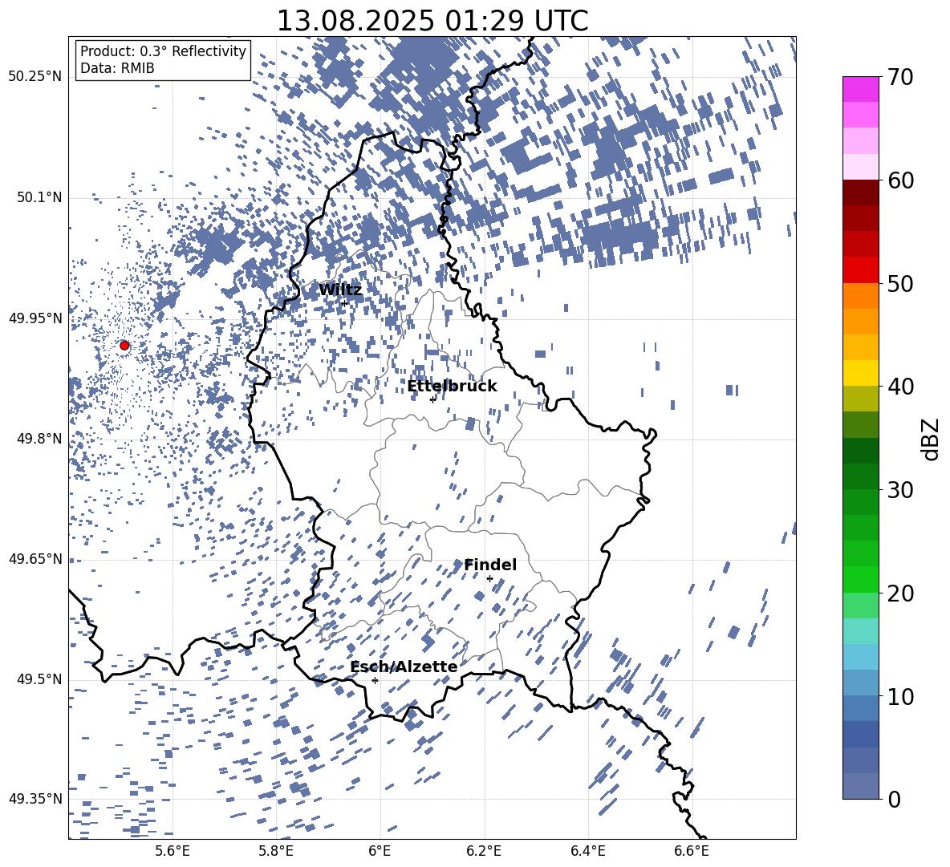Screen dimensions: 950x867
Task: Click the Esch/Alzette station cross marker
Action: 375,680
